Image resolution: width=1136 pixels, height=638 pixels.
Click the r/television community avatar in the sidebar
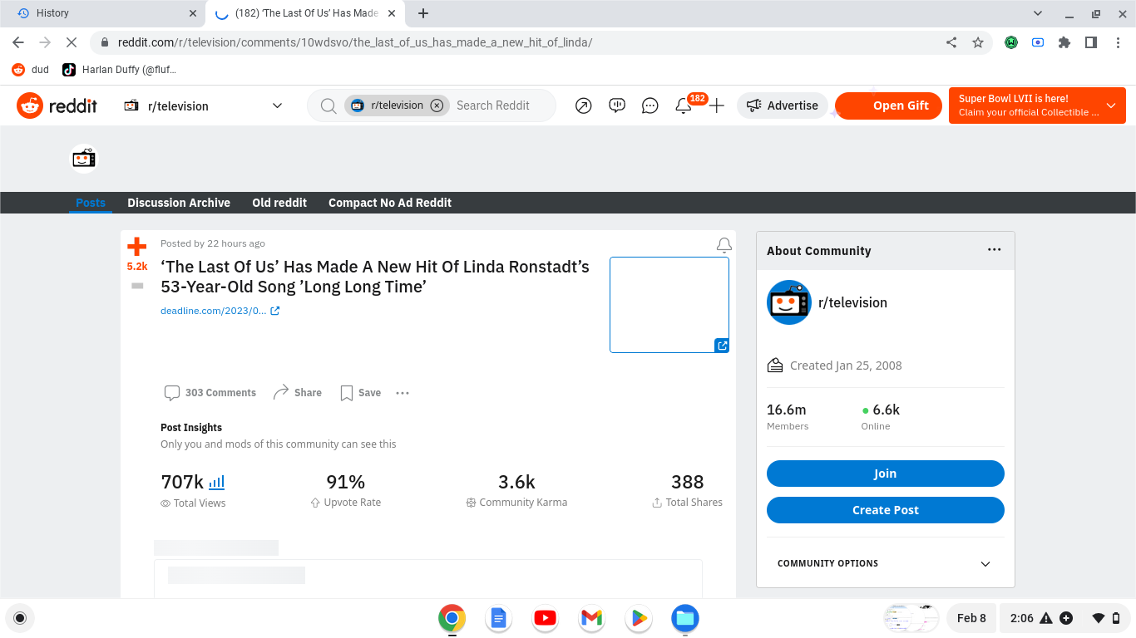(x=788, y=302)
